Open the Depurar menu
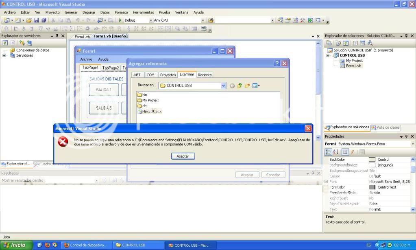The width and height of the screenshot is (416, 250). [x=89, y=13]
